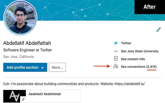
Task: Open the Twitter company link
Action: pyautogui.click(x=126, y=43)
